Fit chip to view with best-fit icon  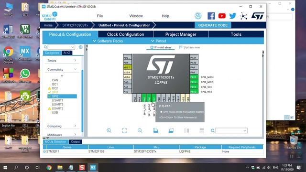click(124, 130)
